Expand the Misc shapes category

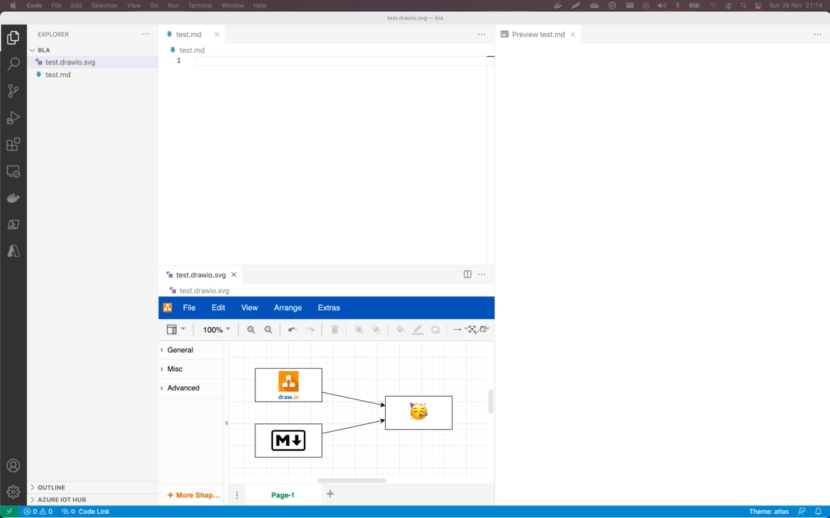[191, 369]
